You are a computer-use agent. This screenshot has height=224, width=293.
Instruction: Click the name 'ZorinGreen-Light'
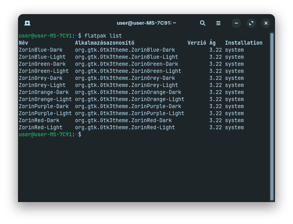[x=44, y=71]
